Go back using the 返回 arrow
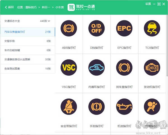Screen dimensions: 168x135 pos(9,7)
